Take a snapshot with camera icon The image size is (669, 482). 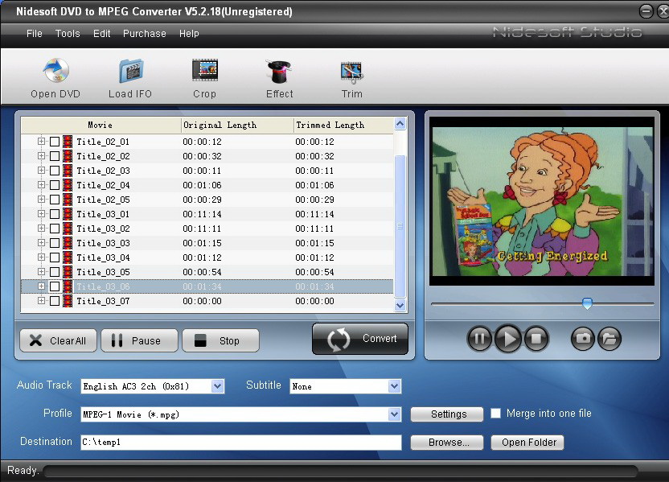pyautogui.click(x=582, y=339)
